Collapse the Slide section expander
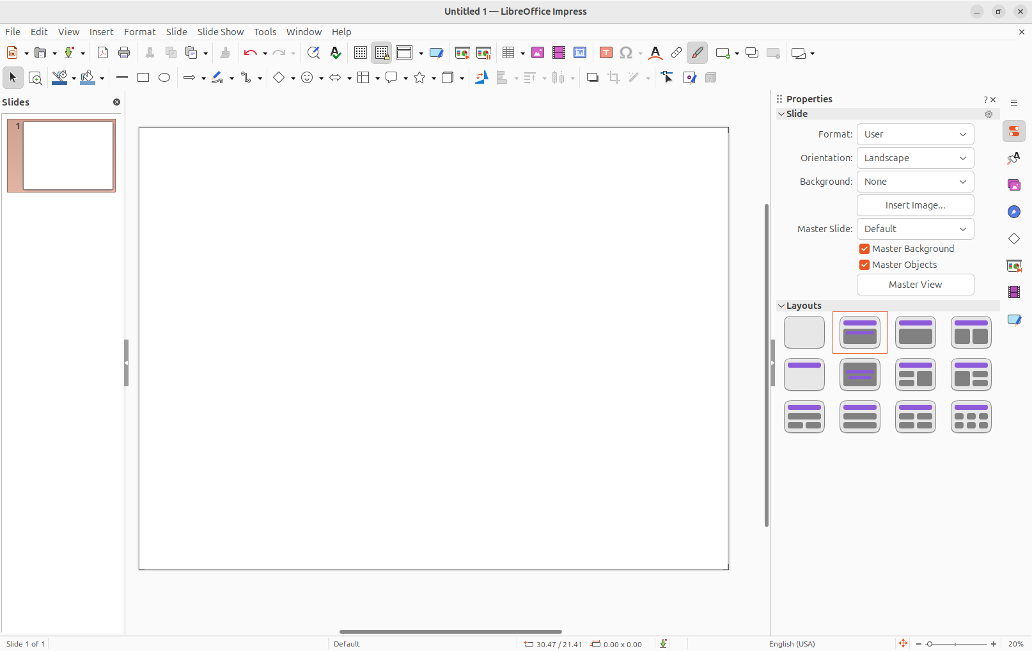This screenshot has width=1032, height=651. [781, 114]
